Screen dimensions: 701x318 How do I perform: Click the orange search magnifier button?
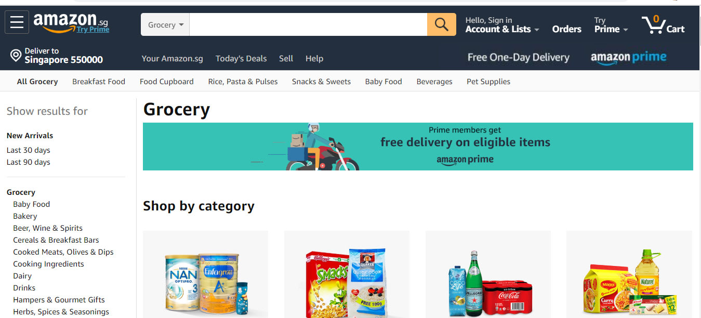click(x=441, y=24)
